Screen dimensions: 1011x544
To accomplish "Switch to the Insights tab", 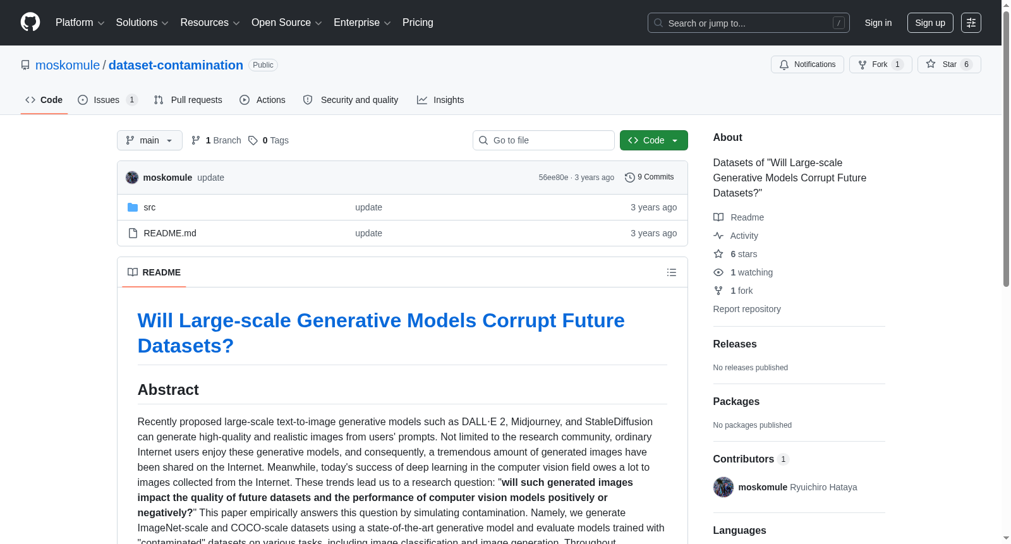I will click(x=440, y=100).
